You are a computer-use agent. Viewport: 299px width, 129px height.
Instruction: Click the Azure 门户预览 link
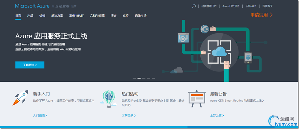(231, 6)
